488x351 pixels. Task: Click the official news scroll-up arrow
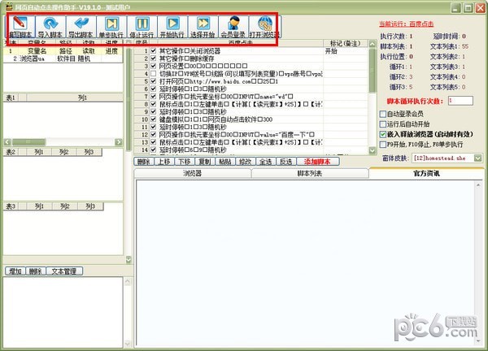click(x=478, y=185)
